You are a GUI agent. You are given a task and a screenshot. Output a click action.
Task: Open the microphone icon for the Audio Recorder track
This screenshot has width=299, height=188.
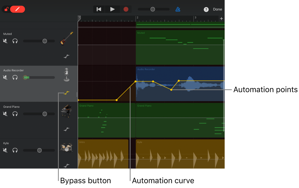pos(66,74)
